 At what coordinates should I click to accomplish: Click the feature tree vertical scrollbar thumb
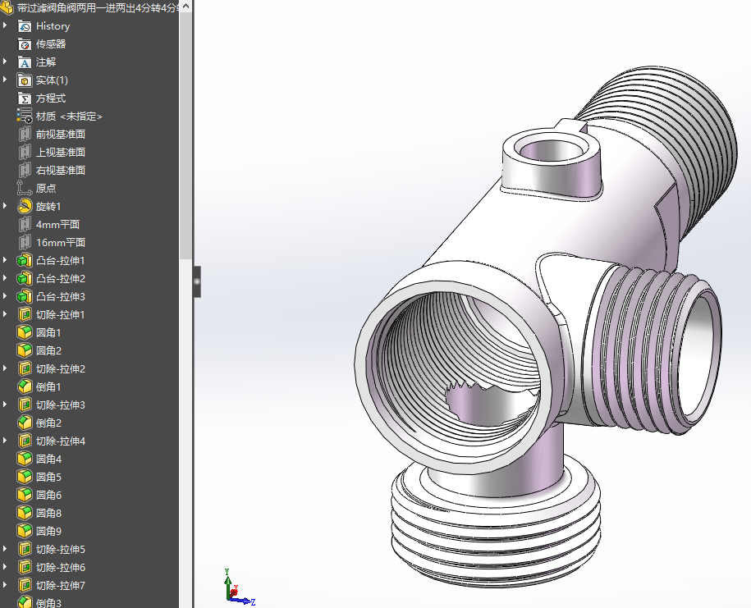click(x=185, y=136)
